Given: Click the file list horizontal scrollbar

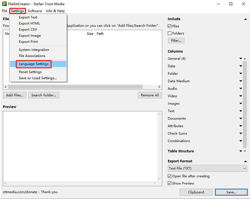Looking at the screenshot, I should 82,87.
